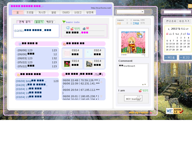Open the [04/26] entry in lower list

click(x=31, y=85)
